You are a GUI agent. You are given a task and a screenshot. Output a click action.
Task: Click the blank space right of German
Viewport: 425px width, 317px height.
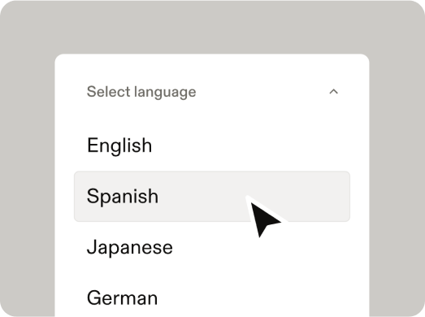[254, 297]
